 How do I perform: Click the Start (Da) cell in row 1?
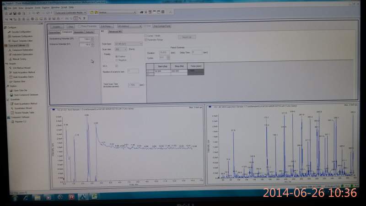pyautogui.click(x=162, y=71)
